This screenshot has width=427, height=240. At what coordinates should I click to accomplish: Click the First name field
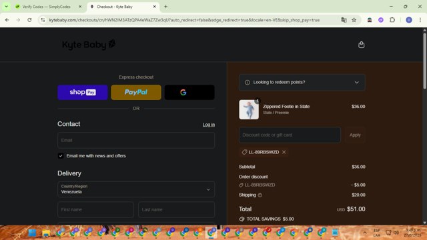tap(95, 209)
